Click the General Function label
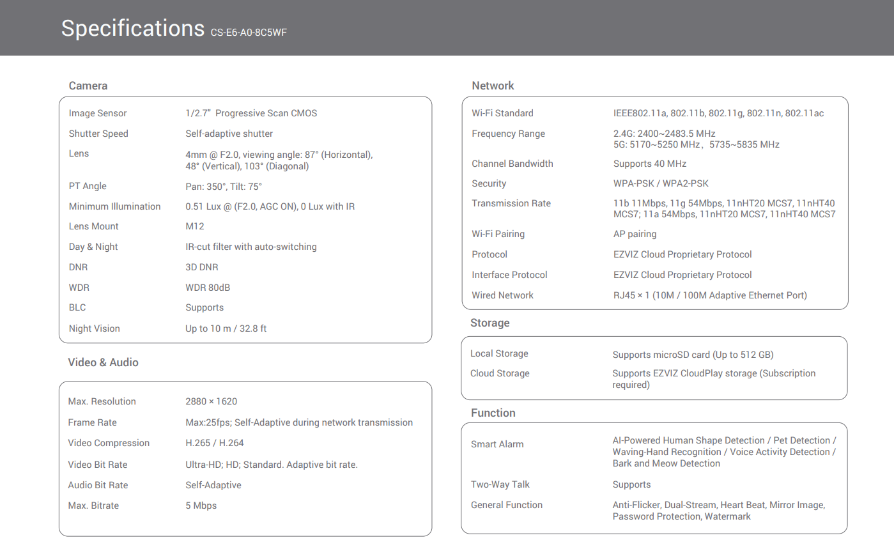The height and width of the screenshot is (556, 894). tap(507, 505)
